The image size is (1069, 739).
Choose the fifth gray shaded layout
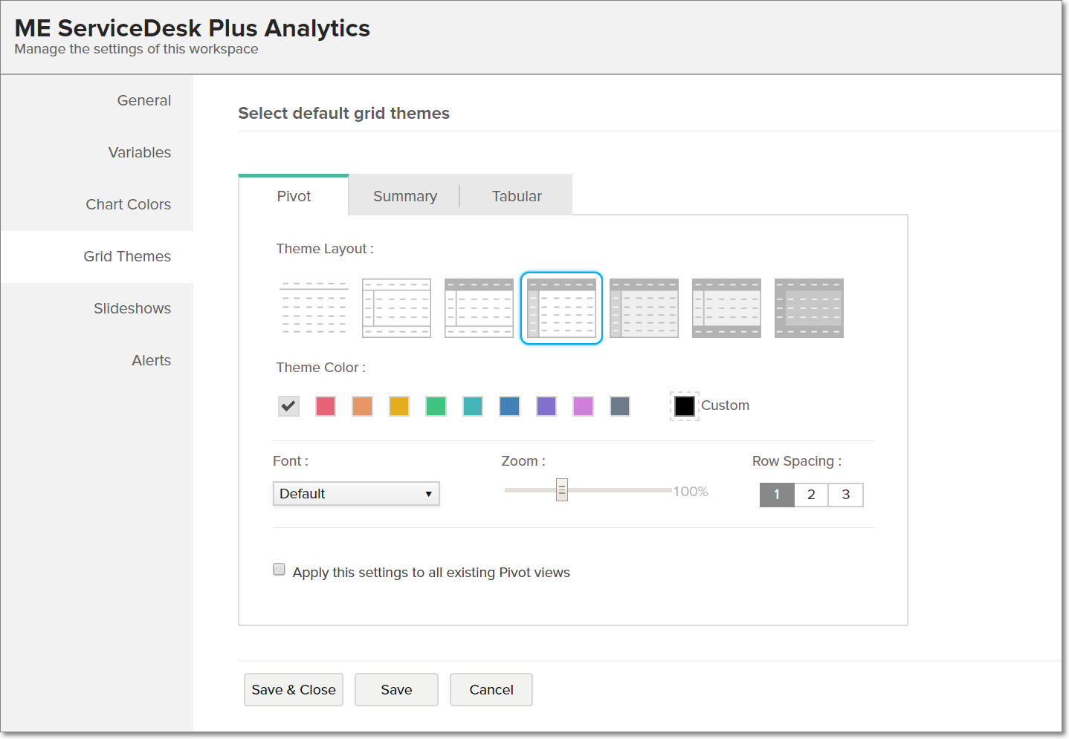[644, 308]
